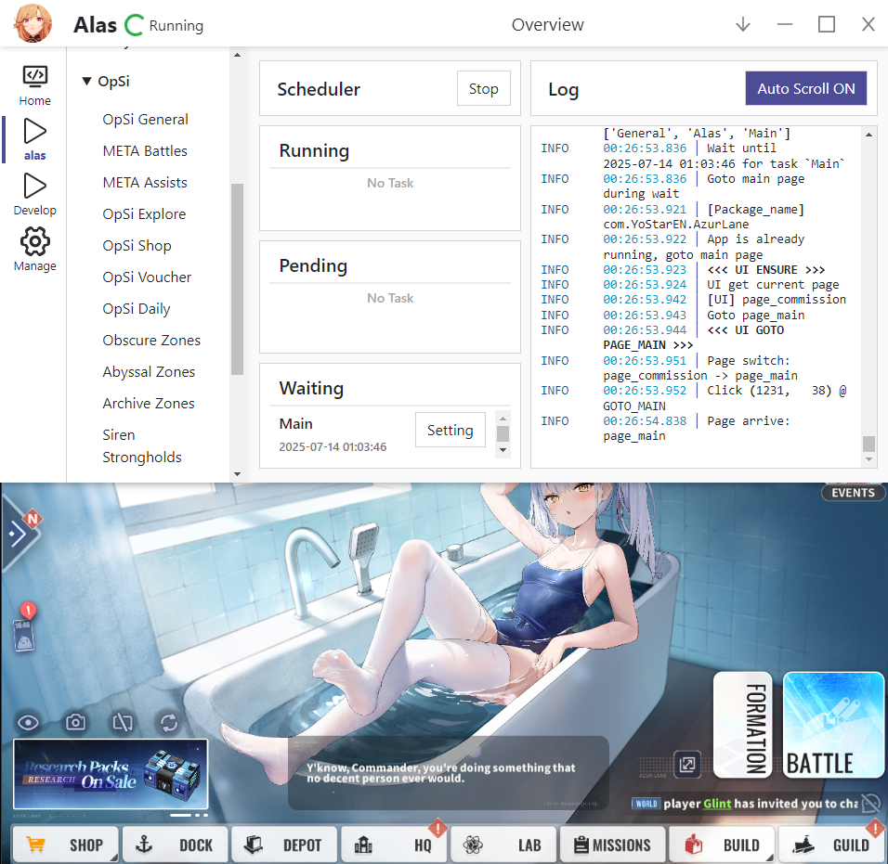Click the Glint player name link

(x=717, y=804)
